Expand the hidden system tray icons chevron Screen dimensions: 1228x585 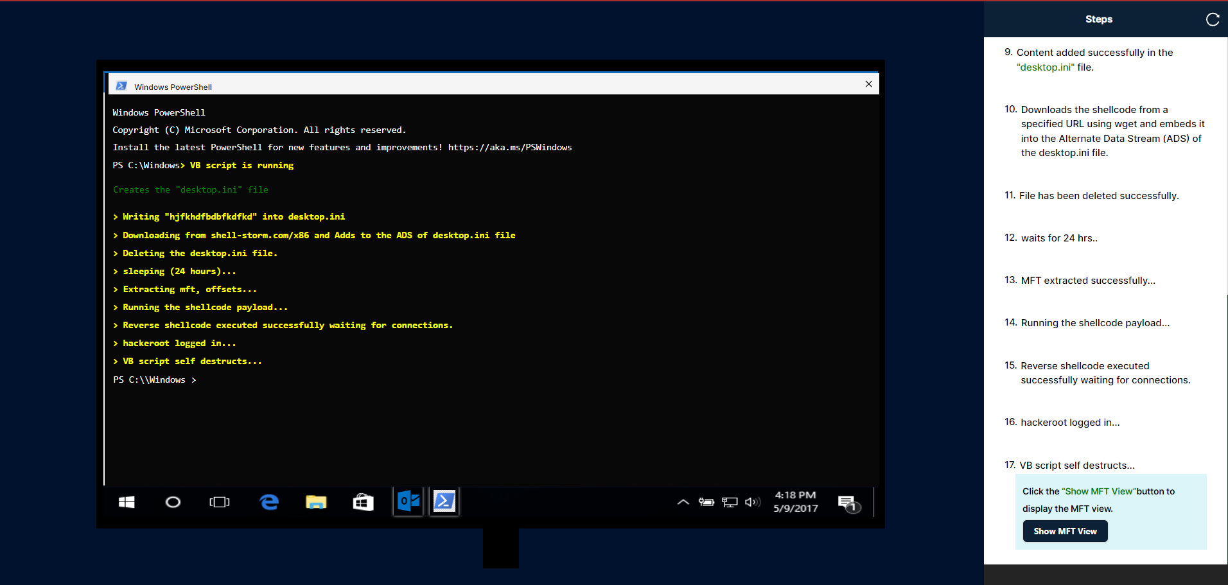(x=683, y=502)
